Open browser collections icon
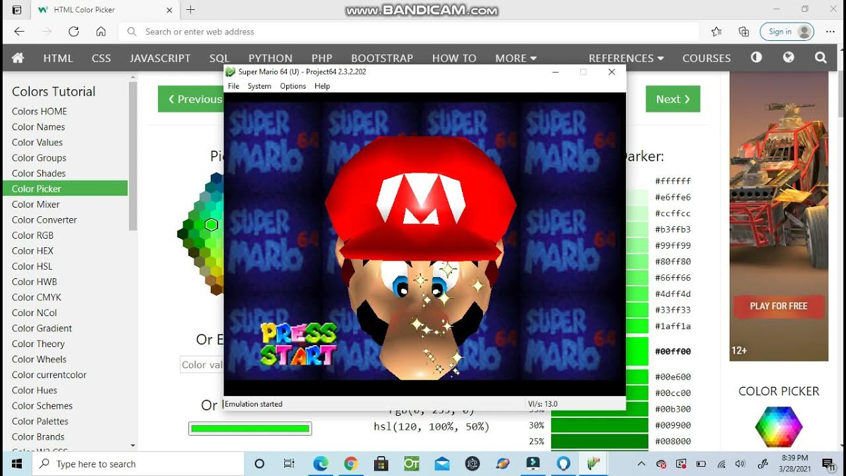846x476 pixels. [744, 32]
